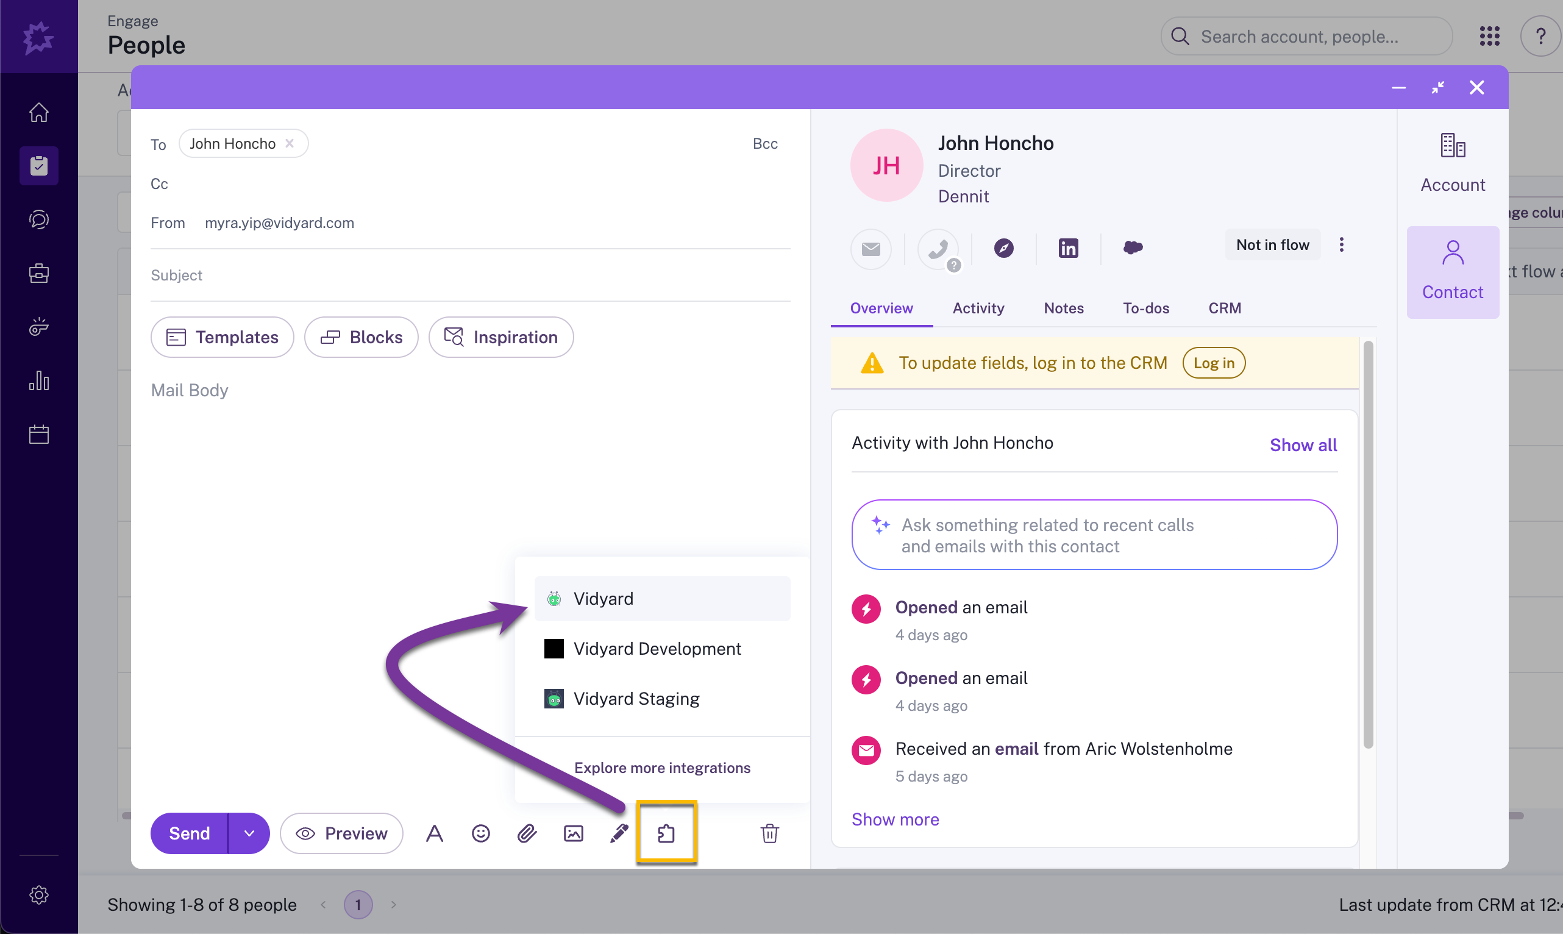Open the integrations puzzle icon
The image size is (1563, 934).
(666, 833)
